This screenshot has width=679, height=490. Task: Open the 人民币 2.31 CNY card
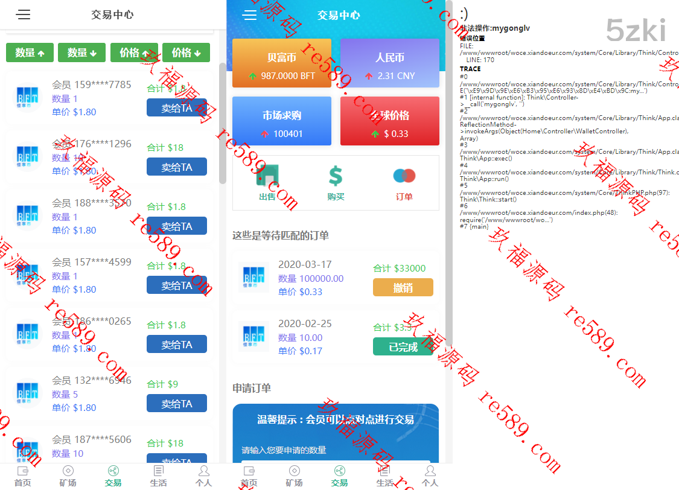click(390, 63)
